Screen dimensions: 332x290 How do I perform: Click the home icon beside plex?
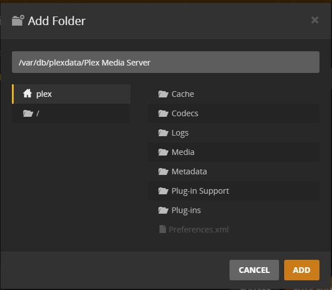coord(27,93)
